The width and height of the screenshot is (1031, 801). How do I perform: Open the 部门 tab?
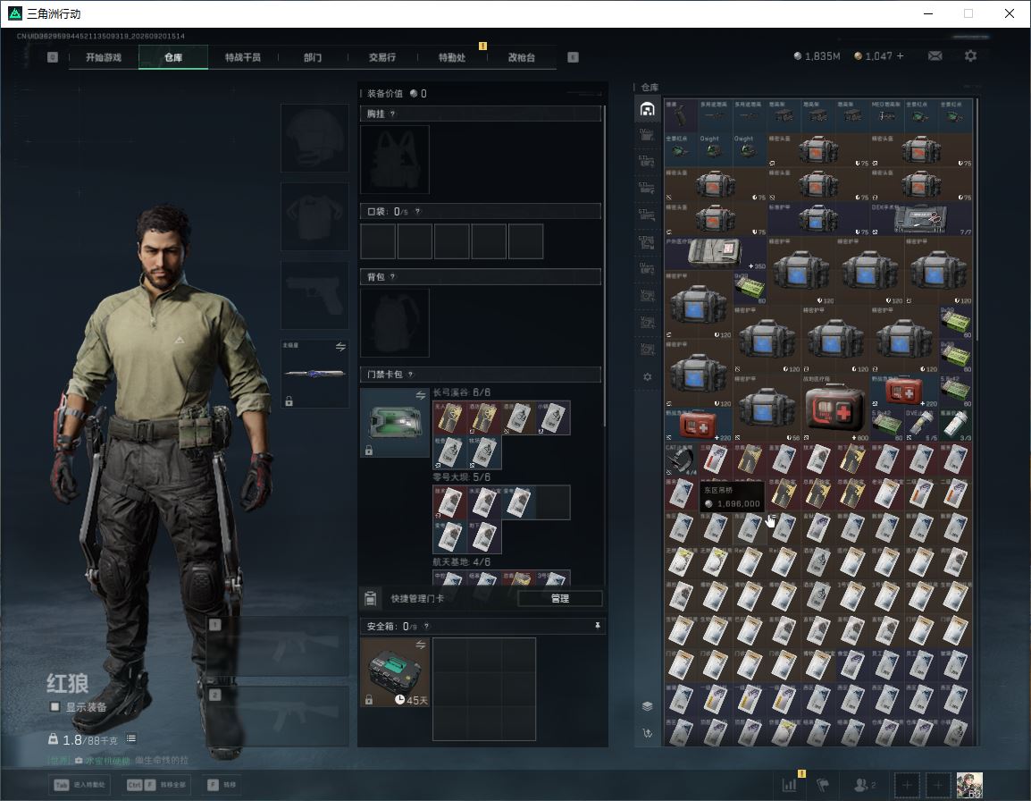click(313, 57)
